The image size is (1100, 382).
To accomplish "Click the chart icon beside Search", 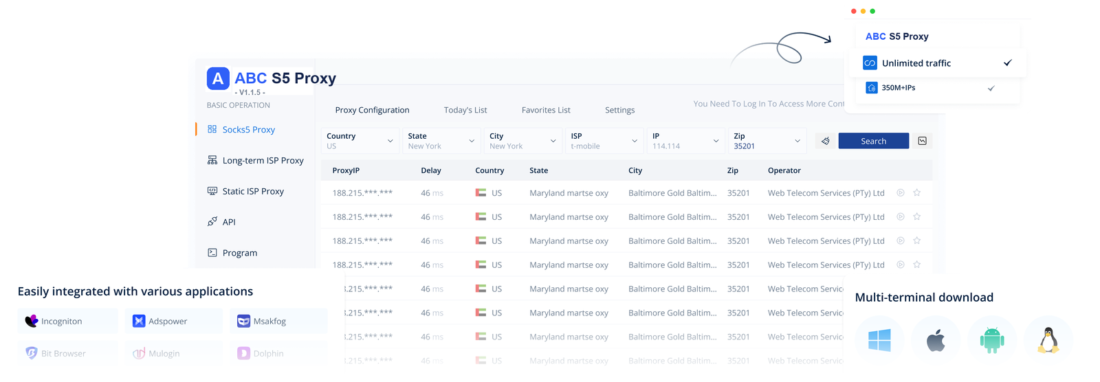I will coord(923,141).
